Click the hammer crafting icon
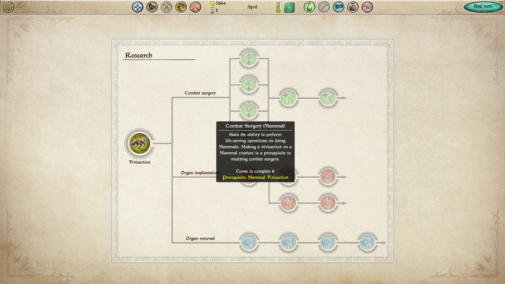 [x=324, y=7]
